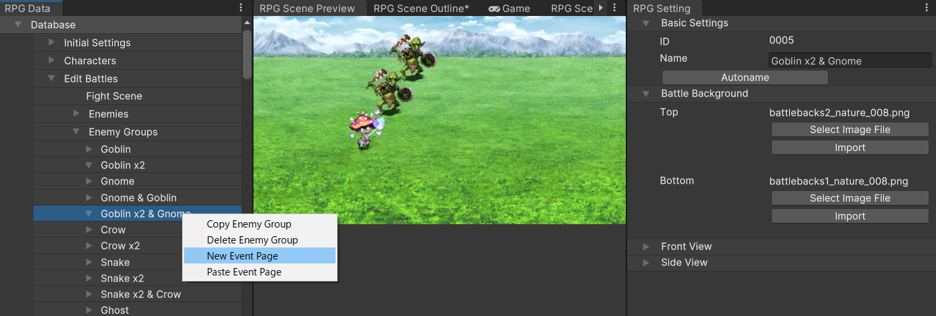This screenshot has width=936, height=316.
Task: Collapse the Basic Settings section
Action: [646, 23]
